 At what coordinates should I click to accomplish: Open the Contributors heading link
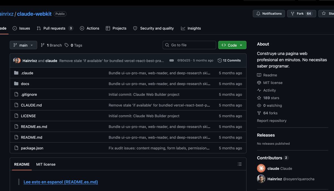pyautogui.click(x=273, y=158)
